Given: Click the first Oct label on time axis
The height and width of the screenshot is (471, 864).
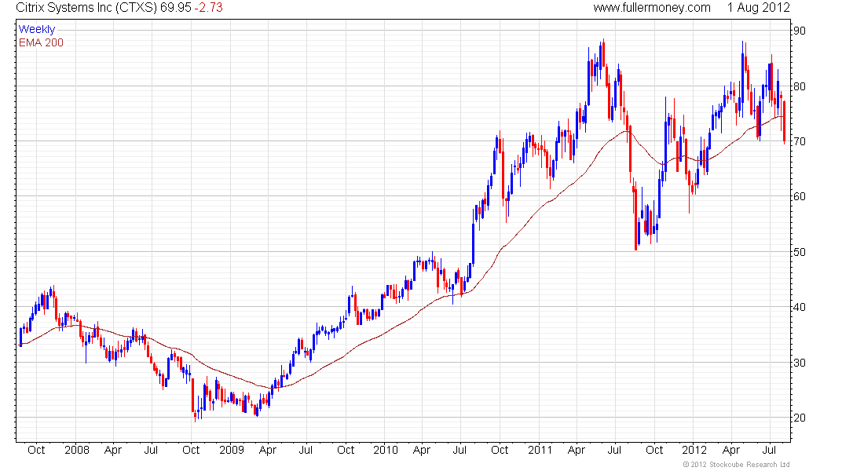Looking at the screenshot, I should click(x=36, y=450).
